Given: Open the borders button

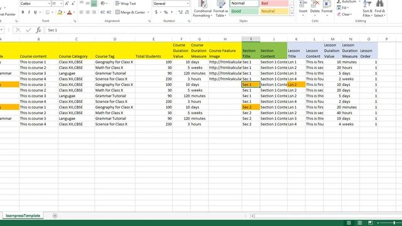Looking at the screenshot, I should (x=48, y=13).
